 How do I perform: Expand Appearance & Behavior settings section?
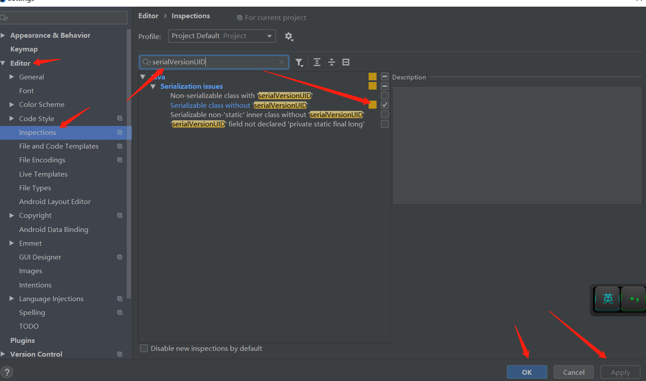click(3, 35)
